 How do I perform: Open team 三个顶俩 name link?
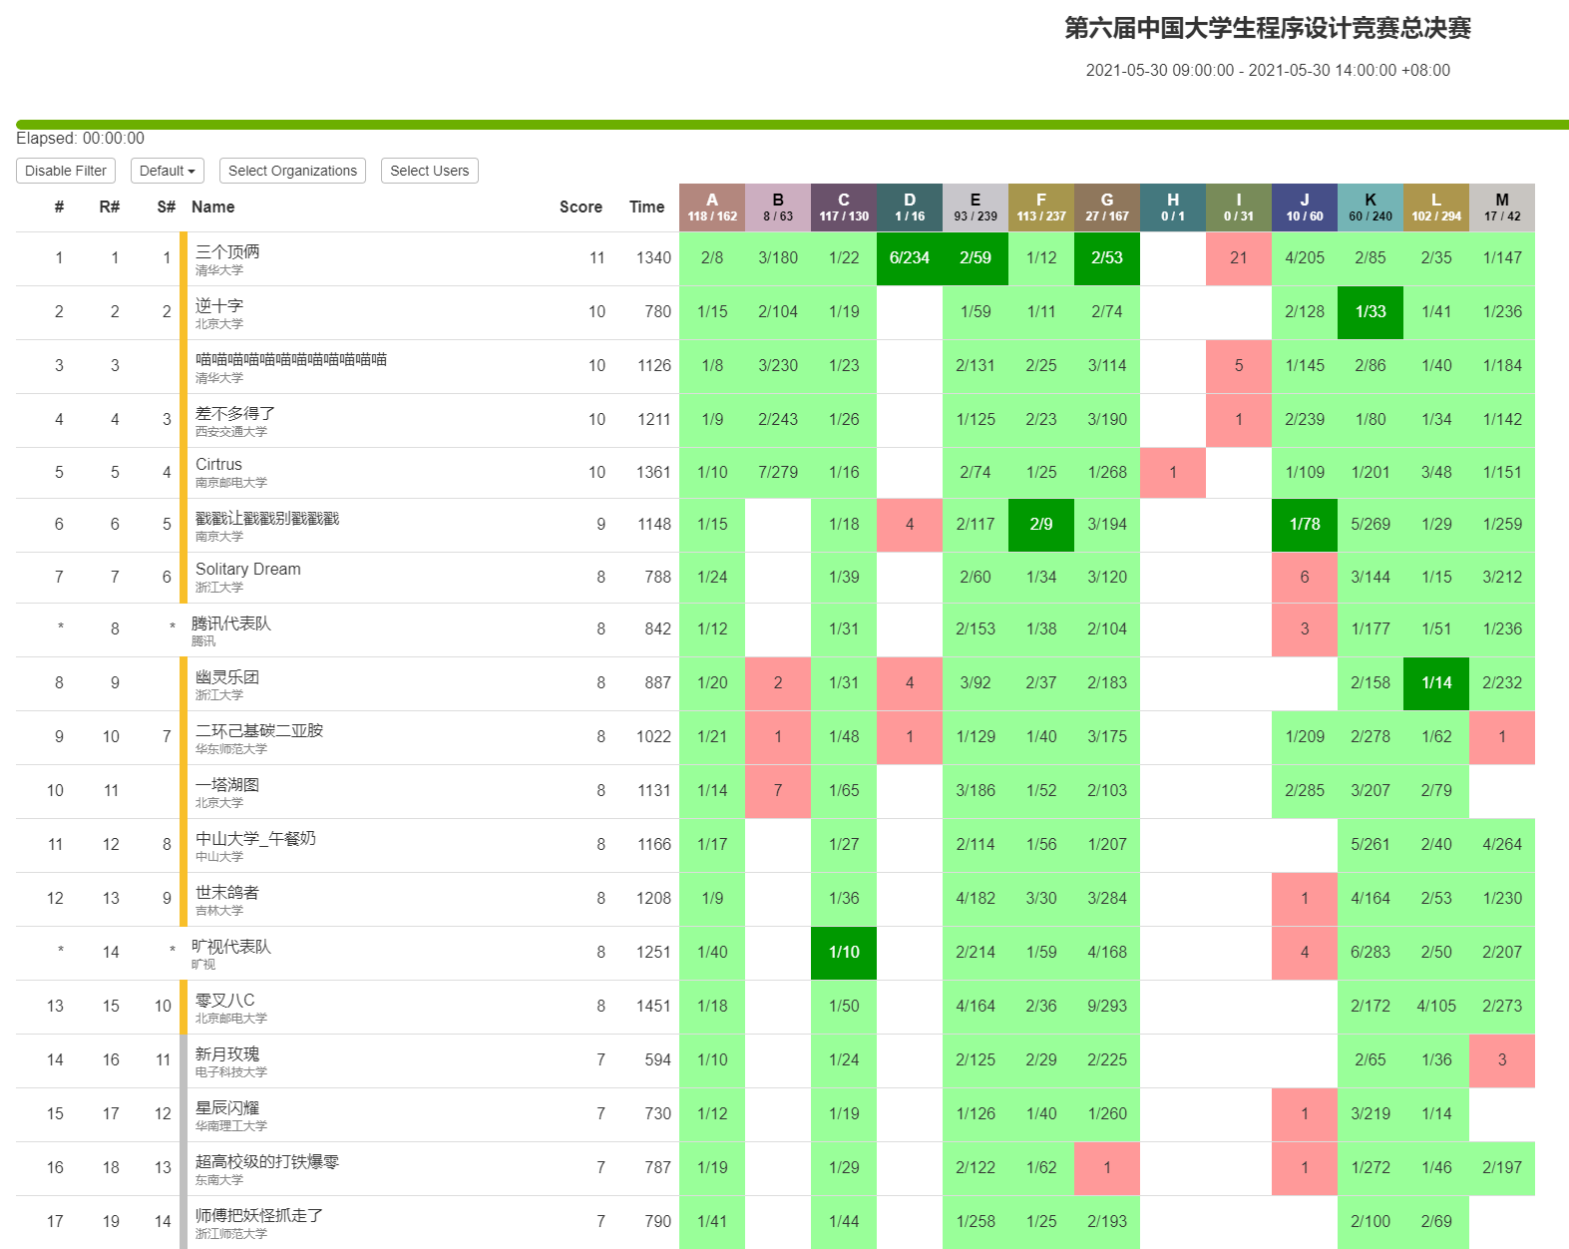(x=227, y=251)
